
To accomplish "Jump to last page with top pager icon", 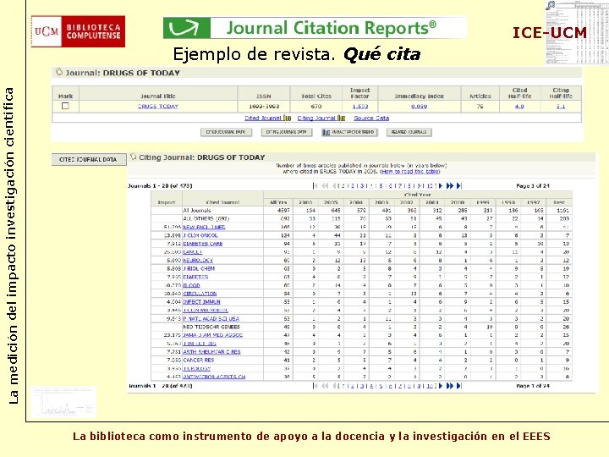I will [x=459, y=185].
